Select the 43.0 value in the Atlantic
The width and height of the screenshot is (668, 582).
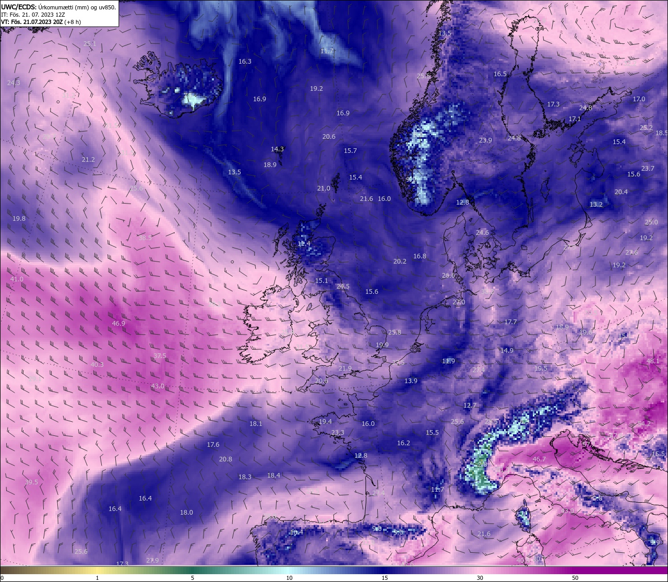(158, 386)
